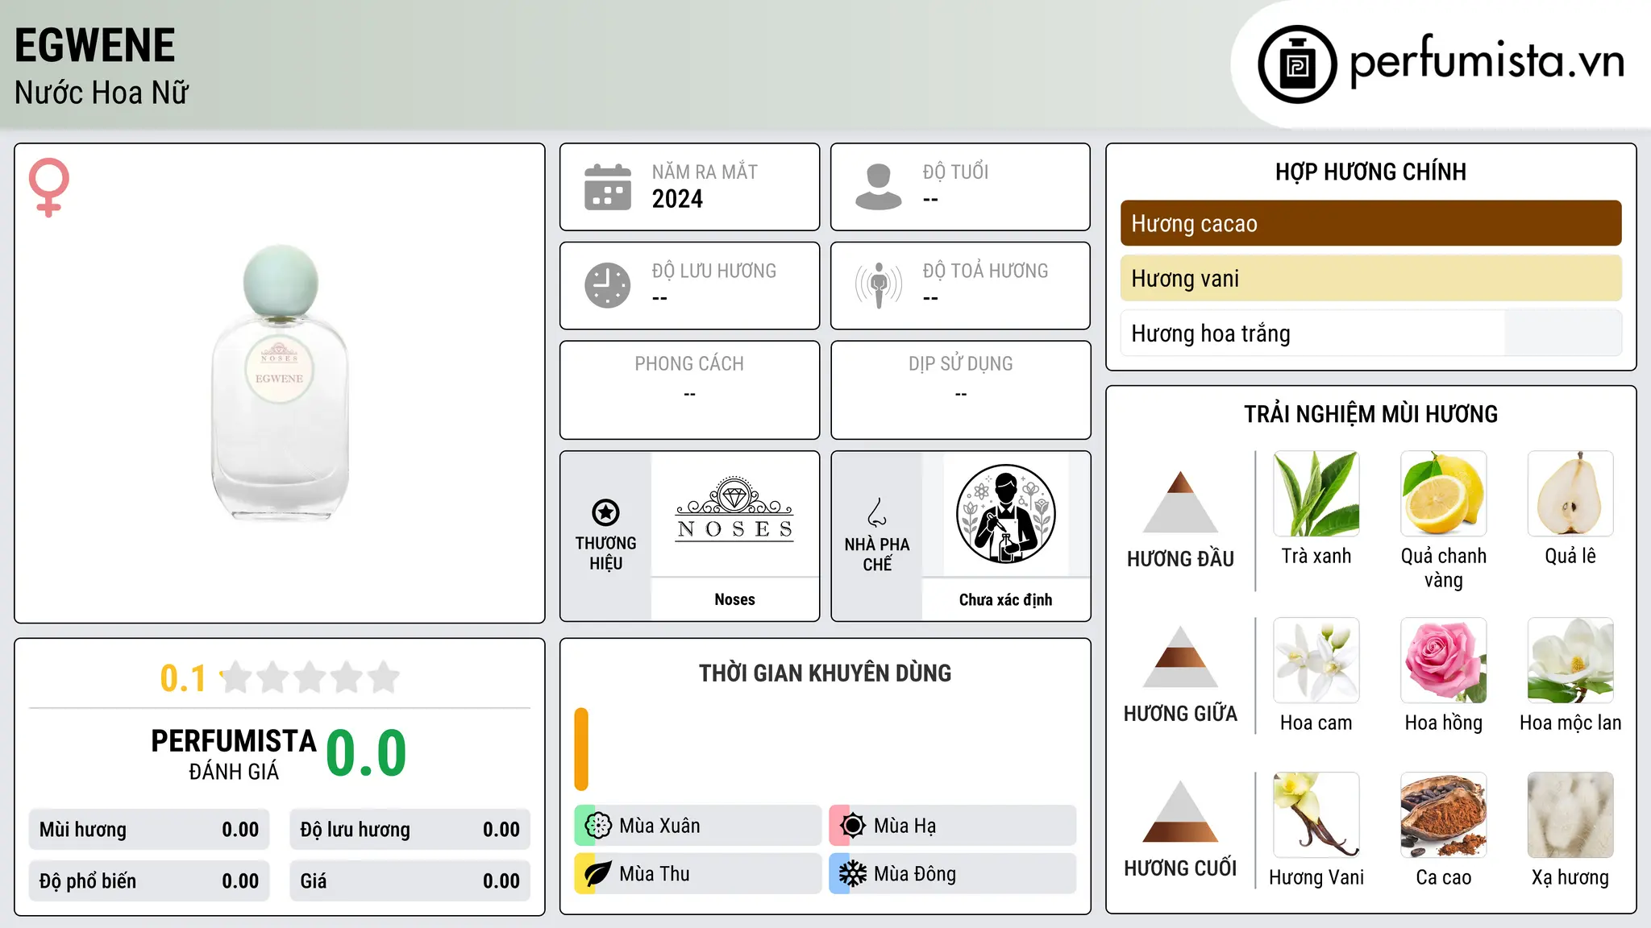Screen dimensions: 1651x928
Task: Click the Thời gian khuyên dùng heading
Action: pos(825,673)
